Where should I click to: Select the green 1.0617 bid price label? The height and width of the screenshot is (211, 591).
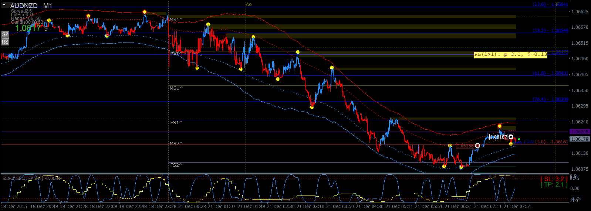coord(28,28)
